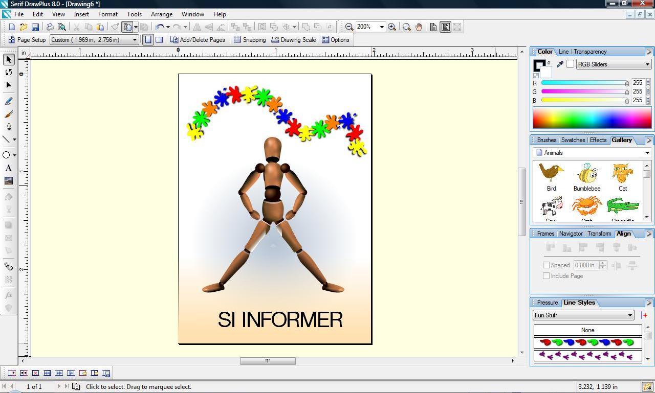Save the current drawing
The height and width of the screenshot is (393, 655).
[x=35, y=27]
